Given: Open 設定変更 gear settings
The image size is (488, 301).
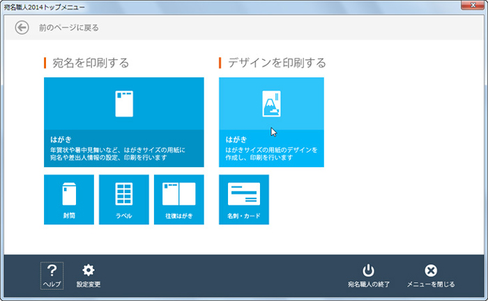Looking at the screenshot, I should point(89,275).
